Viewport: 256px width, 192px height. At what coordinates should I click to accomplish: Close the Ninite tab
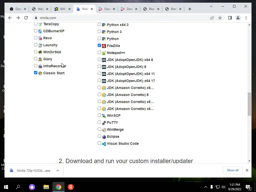tap(92, 9)
